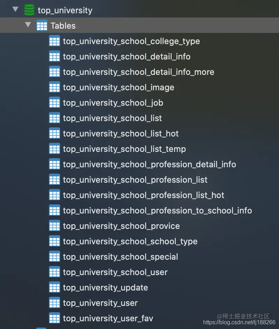Image resolution: width=279 pixels, height=329 pixels.
Task: Select table name top_university_school_detail_info
Action: 127,57
